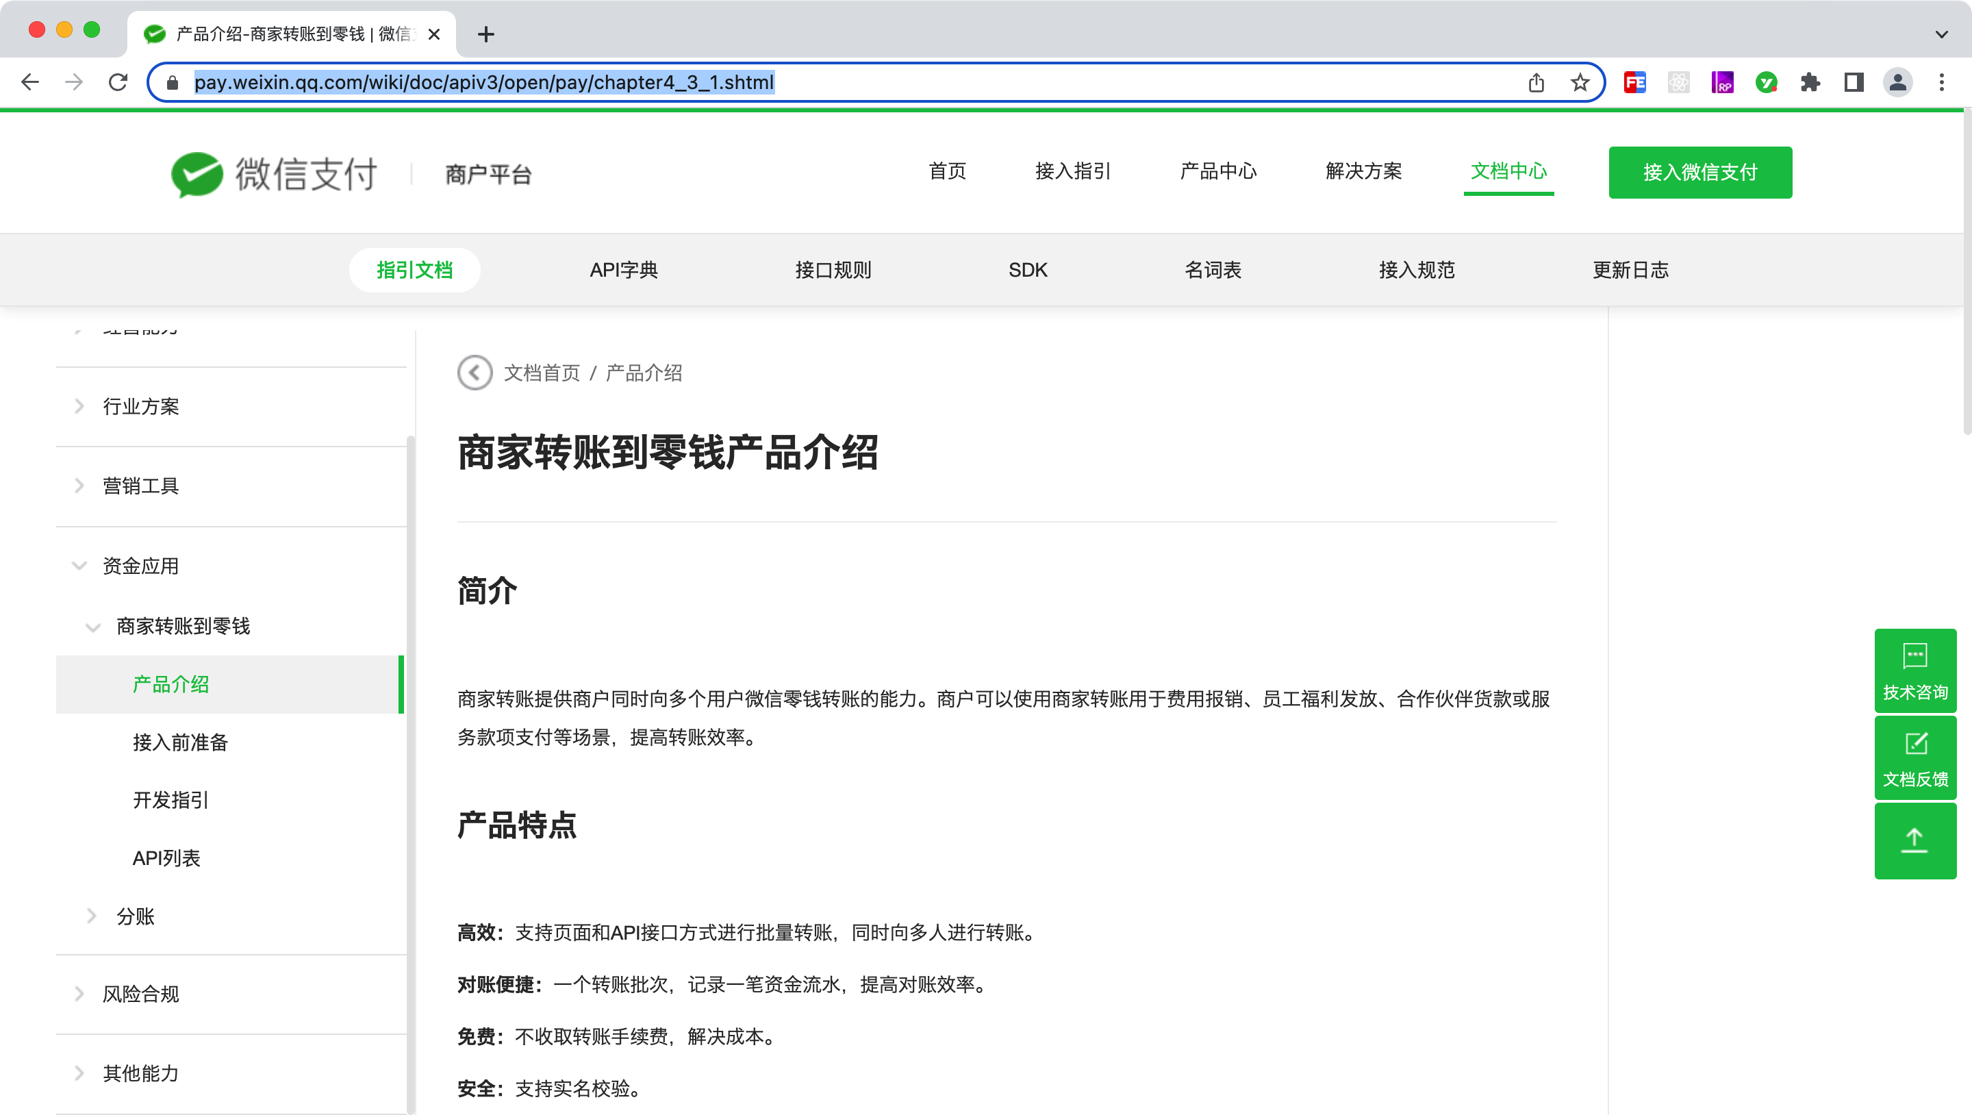Open the 产品中心 navigation menu
1972x1115 pixels.
pyautogui.click(x=1218, y=171)
